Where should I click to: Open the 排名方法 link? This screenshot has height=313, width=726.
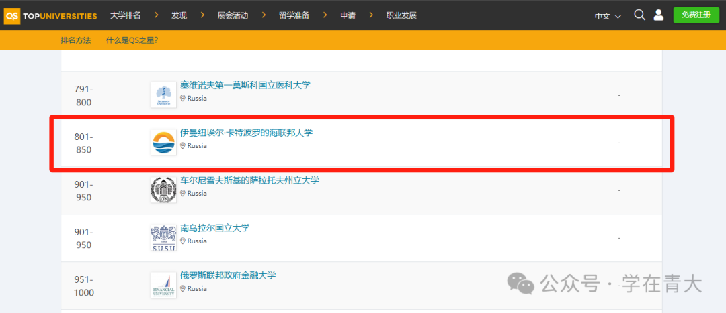tap(75, 40)
